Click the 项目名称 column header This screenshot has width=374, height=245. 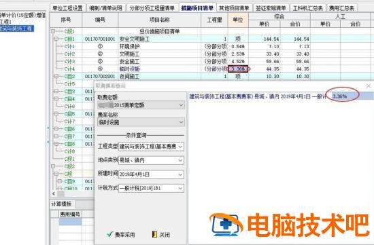tap(160, 20)
